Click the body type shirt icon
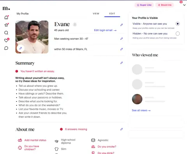 pos(56,149)
